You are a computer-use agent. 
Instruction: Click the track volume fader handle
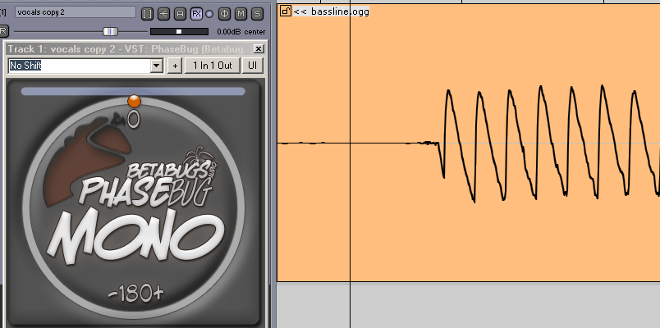click(x=111, y=31)
